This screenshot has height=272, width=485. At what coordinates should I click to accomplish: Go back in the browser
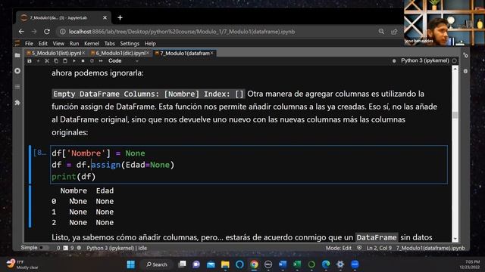(21, 32)
